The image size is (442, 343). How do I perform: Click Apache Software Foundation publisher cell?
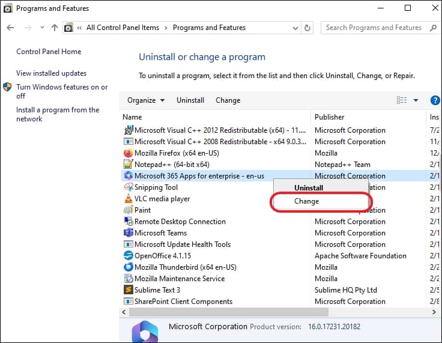tap(360, 256)
